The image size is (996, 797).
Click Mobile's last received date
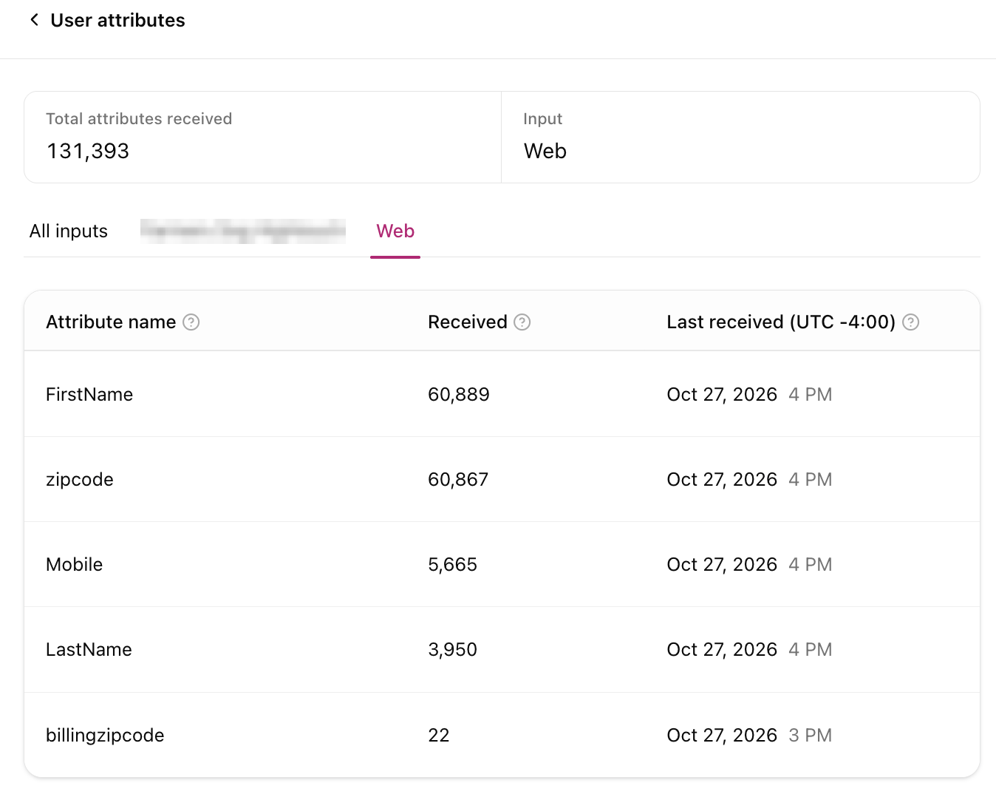click(x=749, y=565)
